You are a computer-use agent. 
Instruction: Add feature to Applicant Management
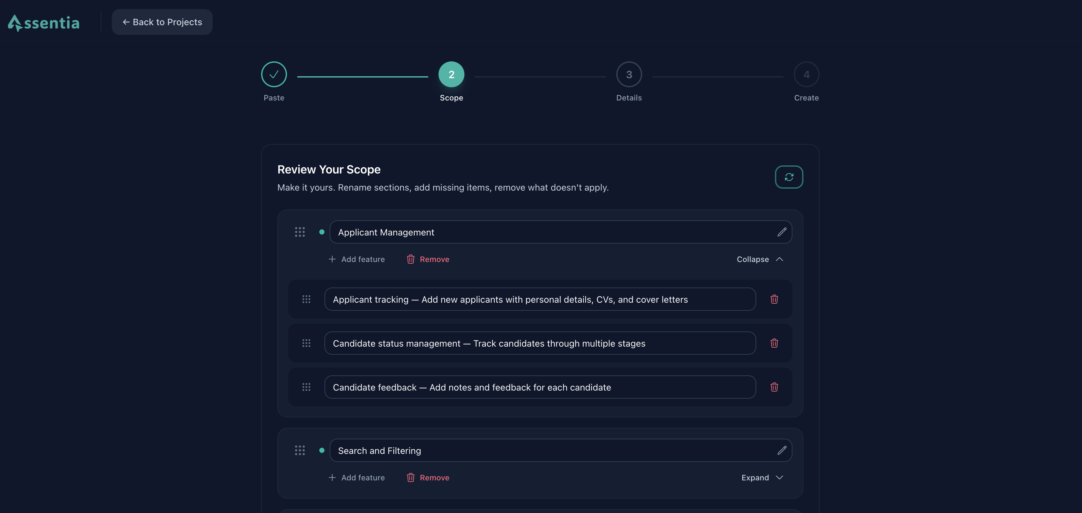coord(356,259)
